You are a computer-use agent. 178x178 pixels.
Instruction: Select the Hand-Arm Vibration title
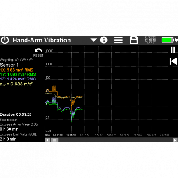42,40
